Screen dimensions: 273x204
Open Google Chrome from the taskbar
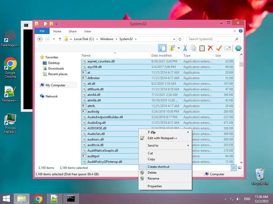38,199
